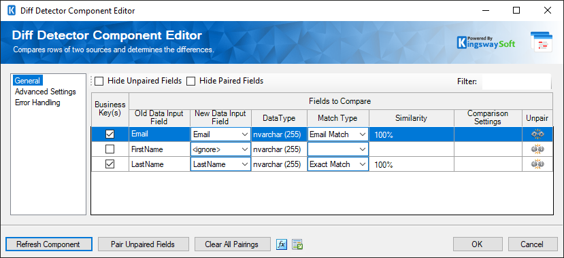Open the Email Match type dropdown
The width and height of the screenshot is (564, 258).
[337, 134]
